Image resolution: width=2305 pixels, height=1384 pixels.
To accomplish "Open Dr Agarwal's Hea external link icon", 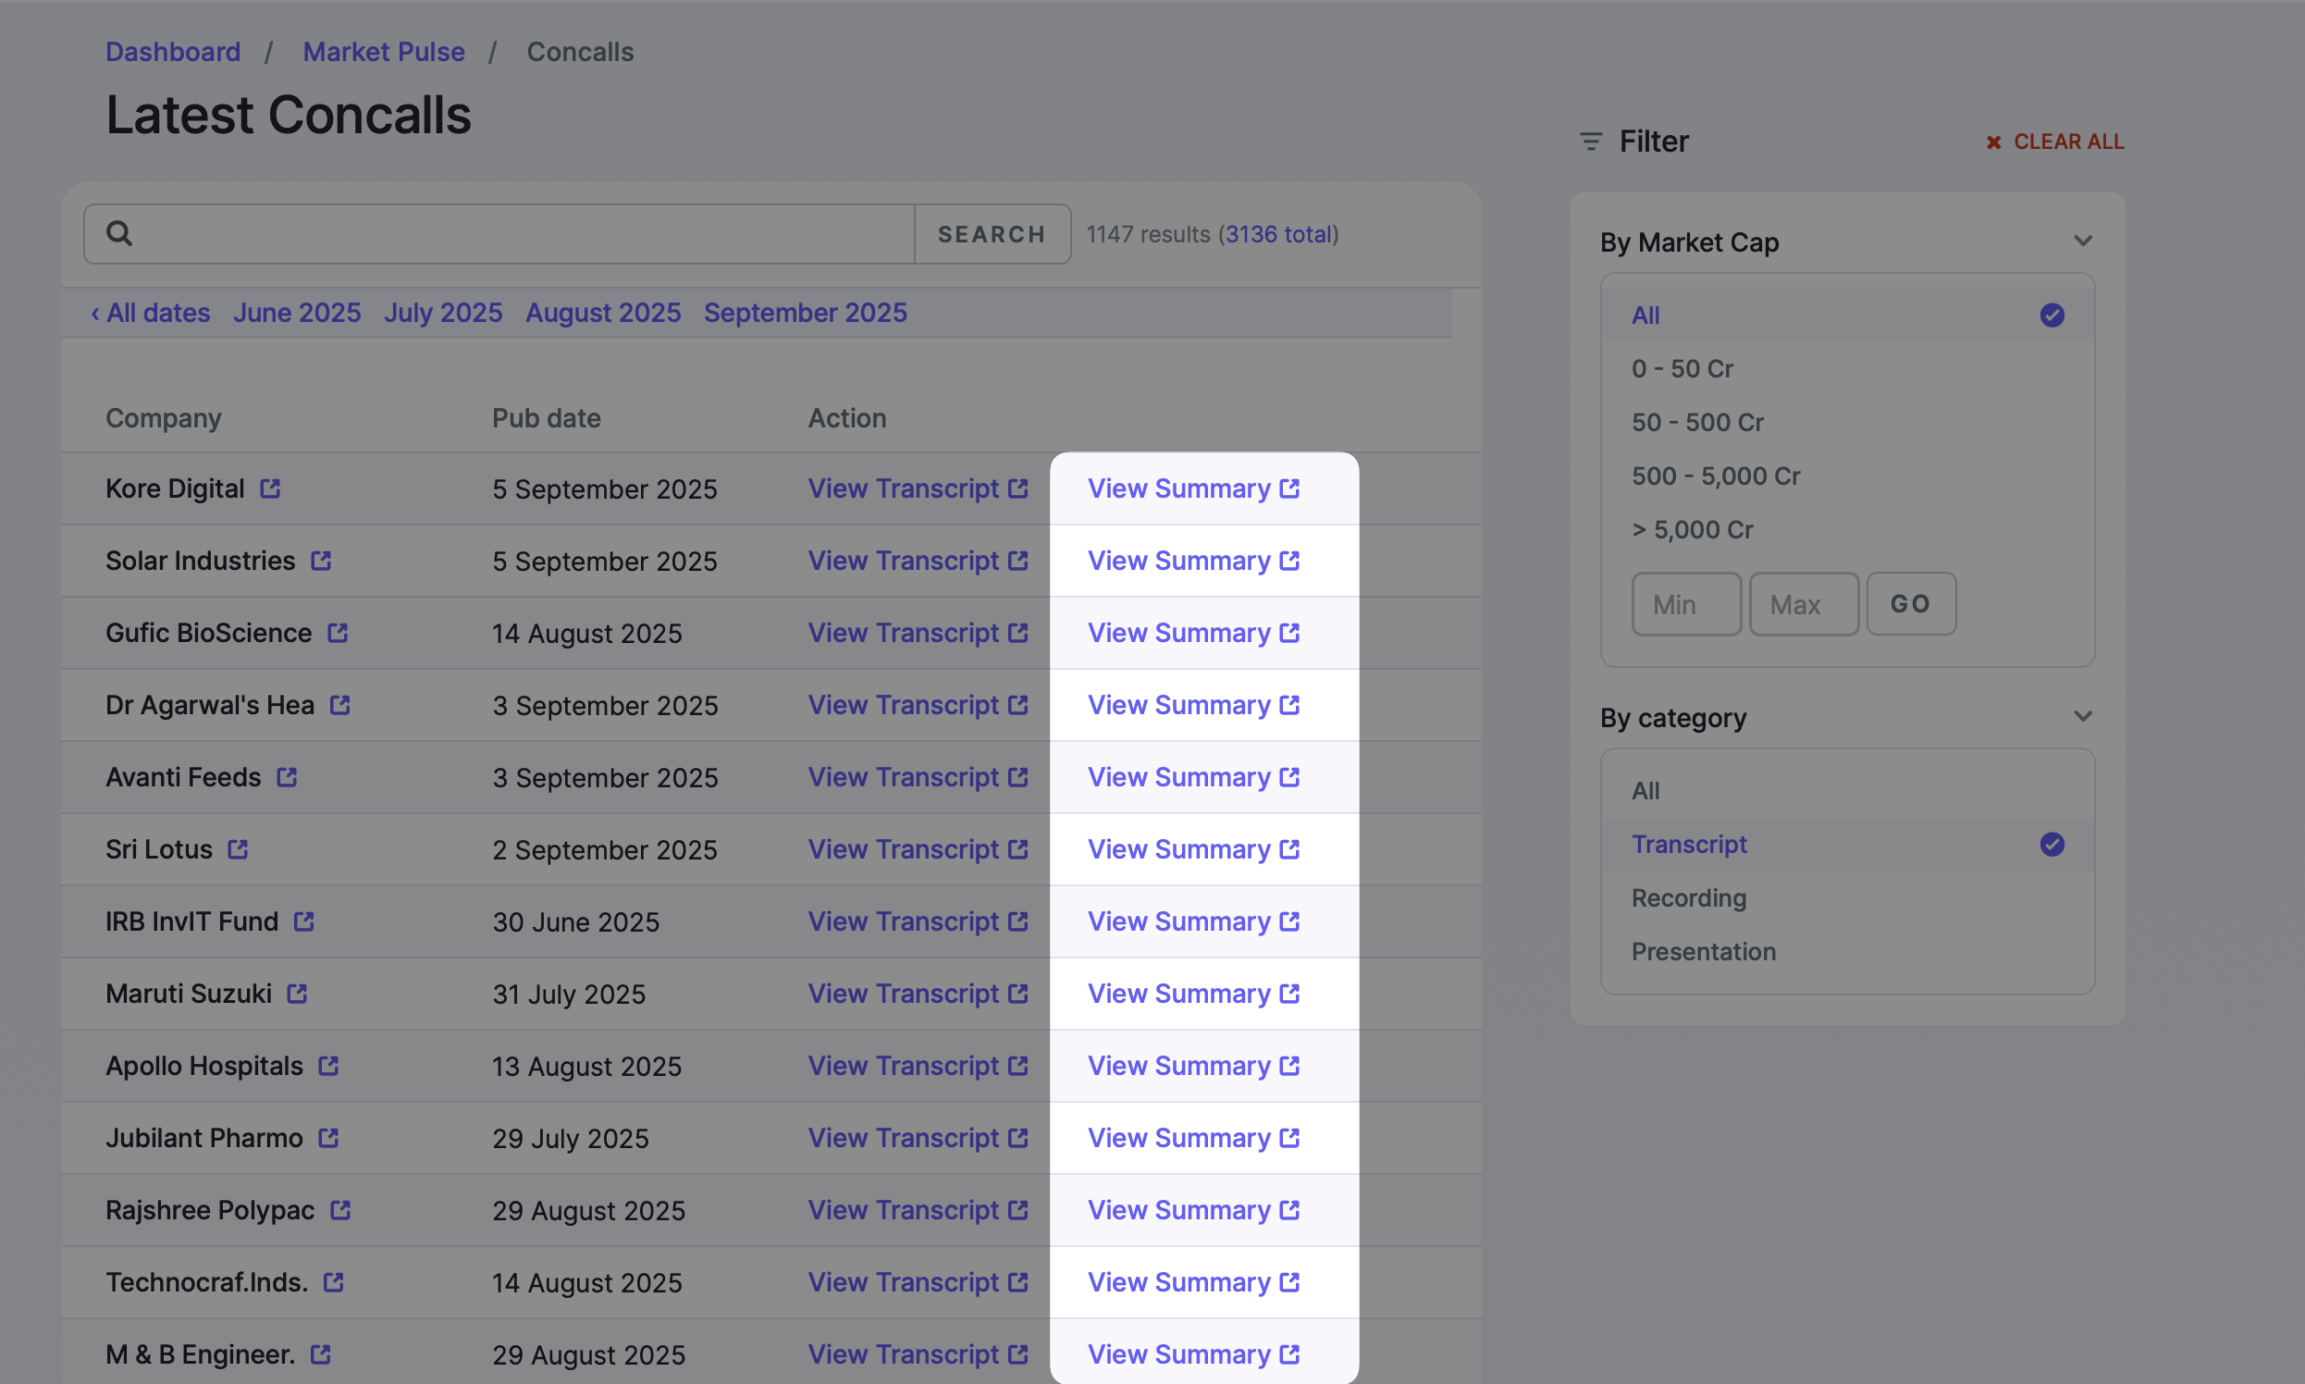I will (x=340, y=705).
